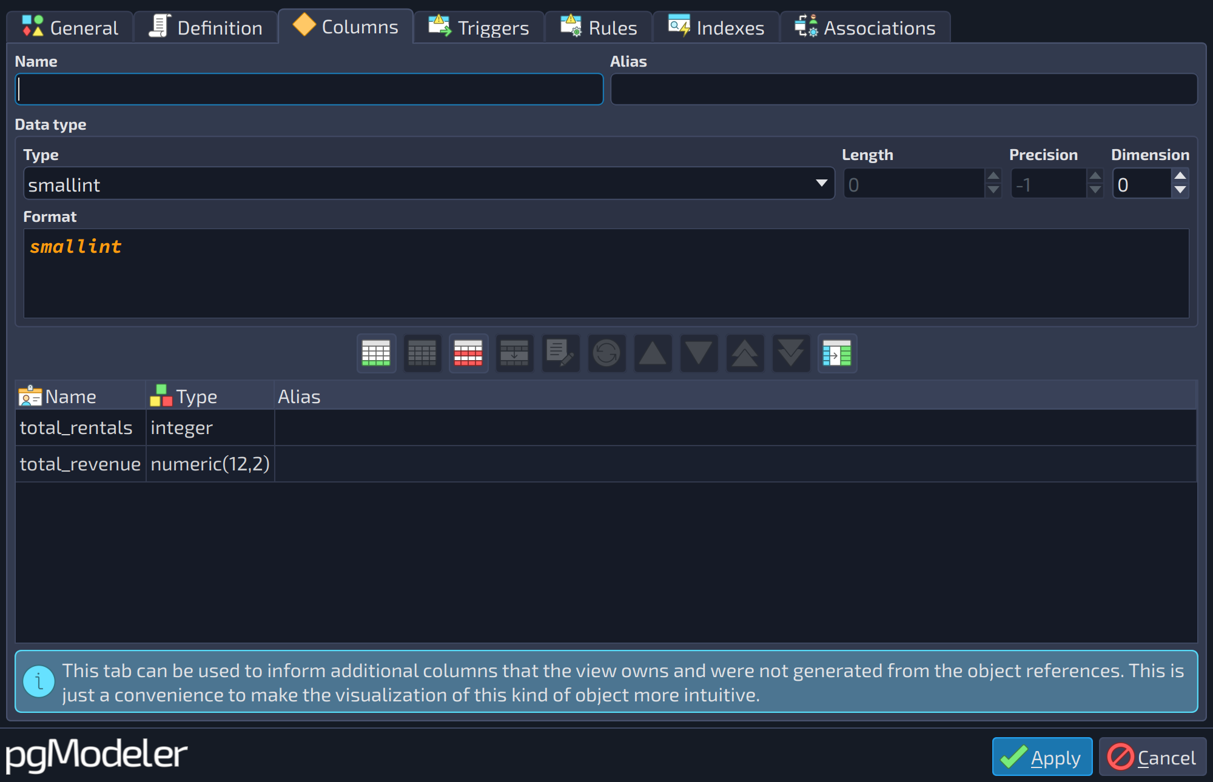Click the circular refresh/duplicate icon
Image resolution: width=1213 pixels, height=782 pixels.
point(606,353)
